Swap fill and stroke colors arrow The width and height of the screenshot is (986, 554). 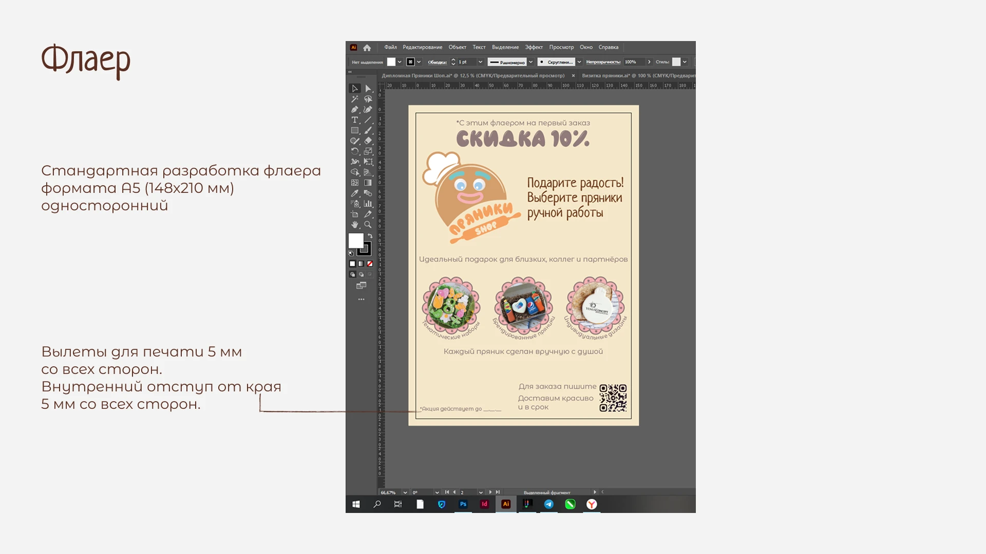point(370,236)
